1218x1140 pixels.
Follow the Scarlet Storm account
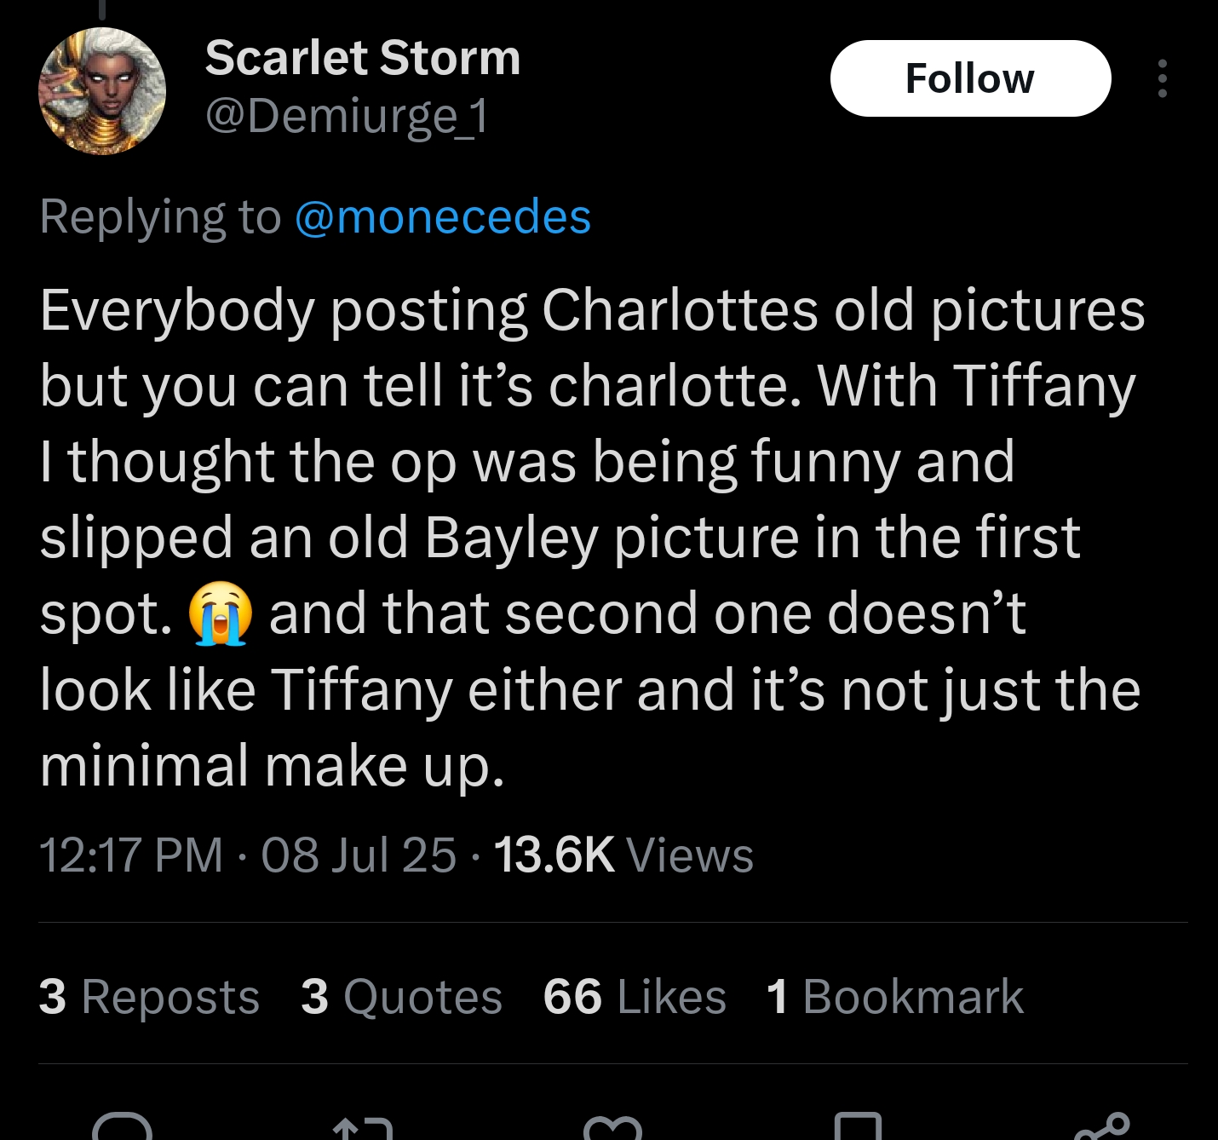(x=970, y=78)
